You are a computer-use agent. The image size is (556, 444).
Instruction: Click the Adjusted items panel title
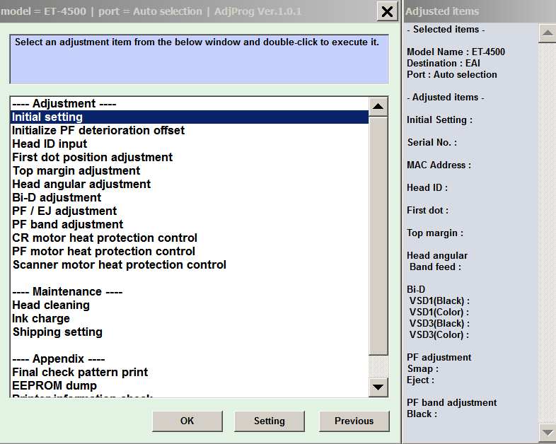442,12
